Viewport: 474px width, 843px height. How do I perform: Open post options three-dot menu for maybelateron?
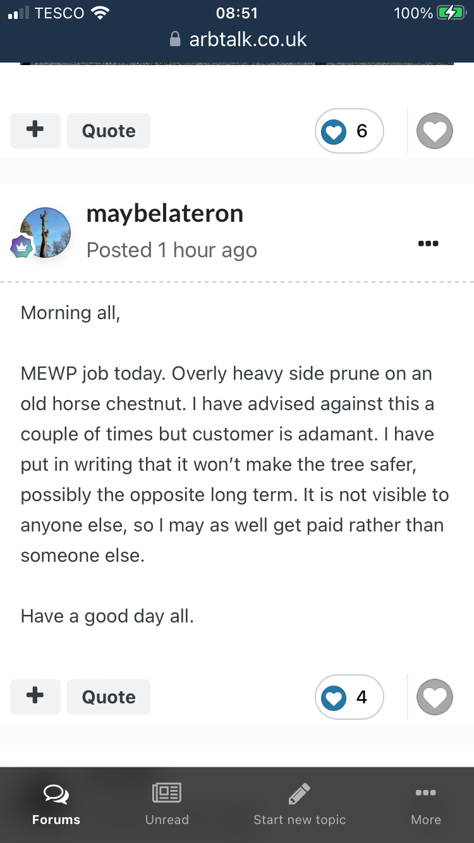(428, 243)
